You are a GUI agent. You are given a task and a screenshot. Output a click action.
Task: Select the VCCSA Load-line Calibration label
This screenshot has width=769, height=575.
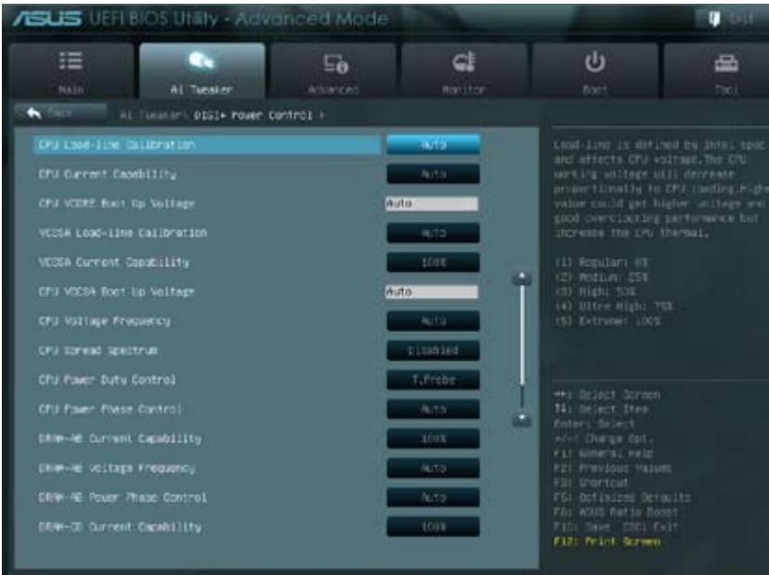coord(123,233)
